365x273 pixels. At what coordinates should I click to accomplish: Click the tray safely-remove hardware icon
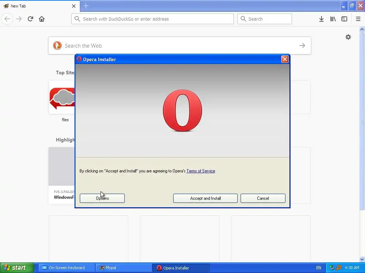click(332, 268)
